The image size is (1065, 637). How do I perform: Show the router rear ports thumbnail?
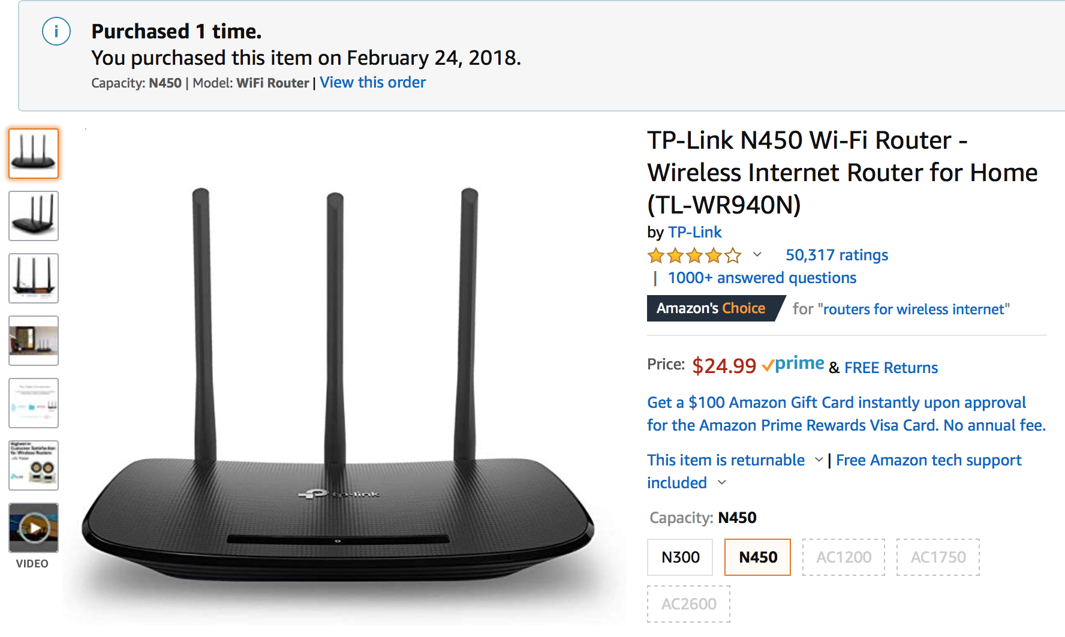click(34, 278)
